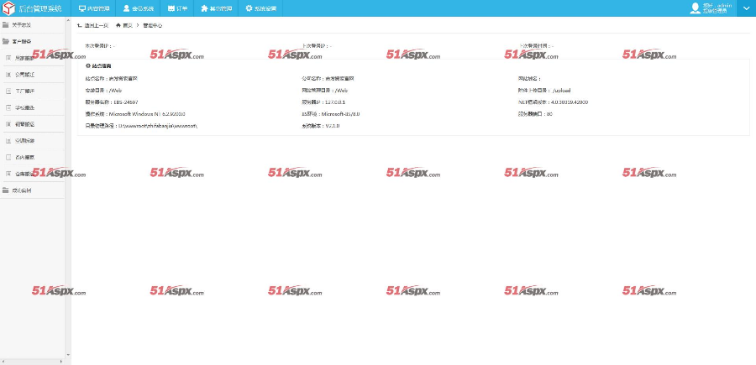This screenshot has width=756, height=365.
Task: Click the last breadcrumb after the home link
Action: [x=153, y=25]
